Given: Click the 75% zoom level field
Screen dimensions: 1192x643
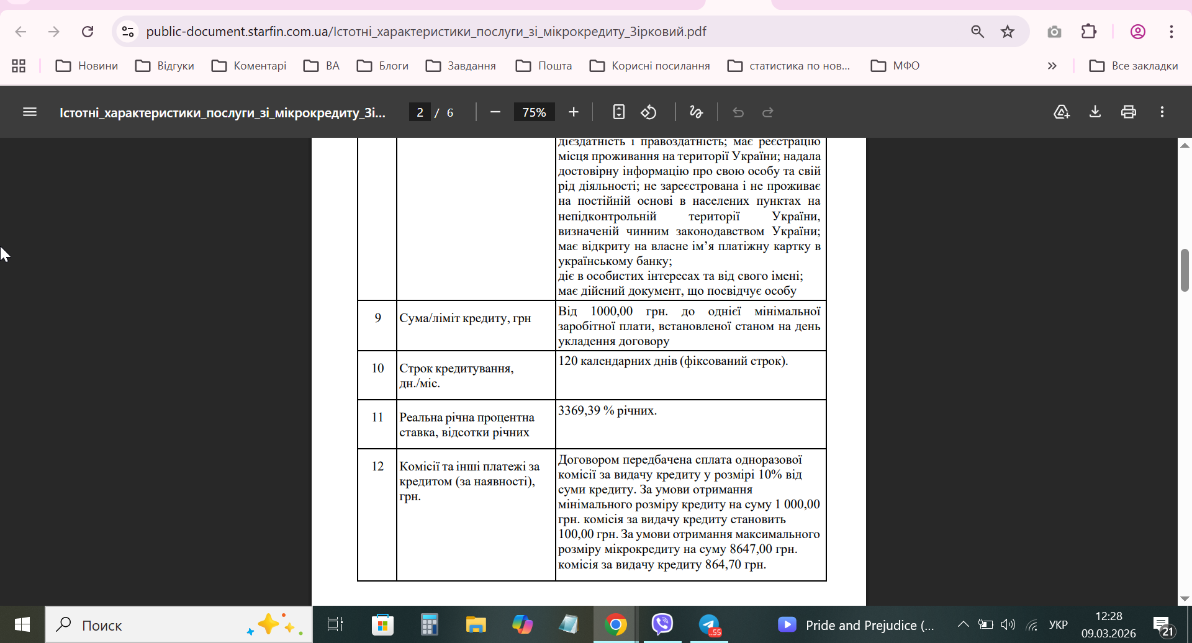Looking at the screenshot, I should pos(534,112).
